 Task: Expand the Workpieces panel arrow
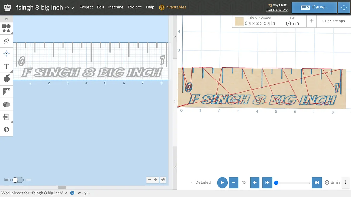coord(66,193)
